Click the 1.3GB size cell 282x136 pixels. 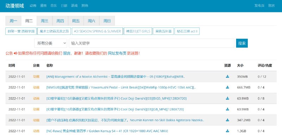(x=241, y=131)
